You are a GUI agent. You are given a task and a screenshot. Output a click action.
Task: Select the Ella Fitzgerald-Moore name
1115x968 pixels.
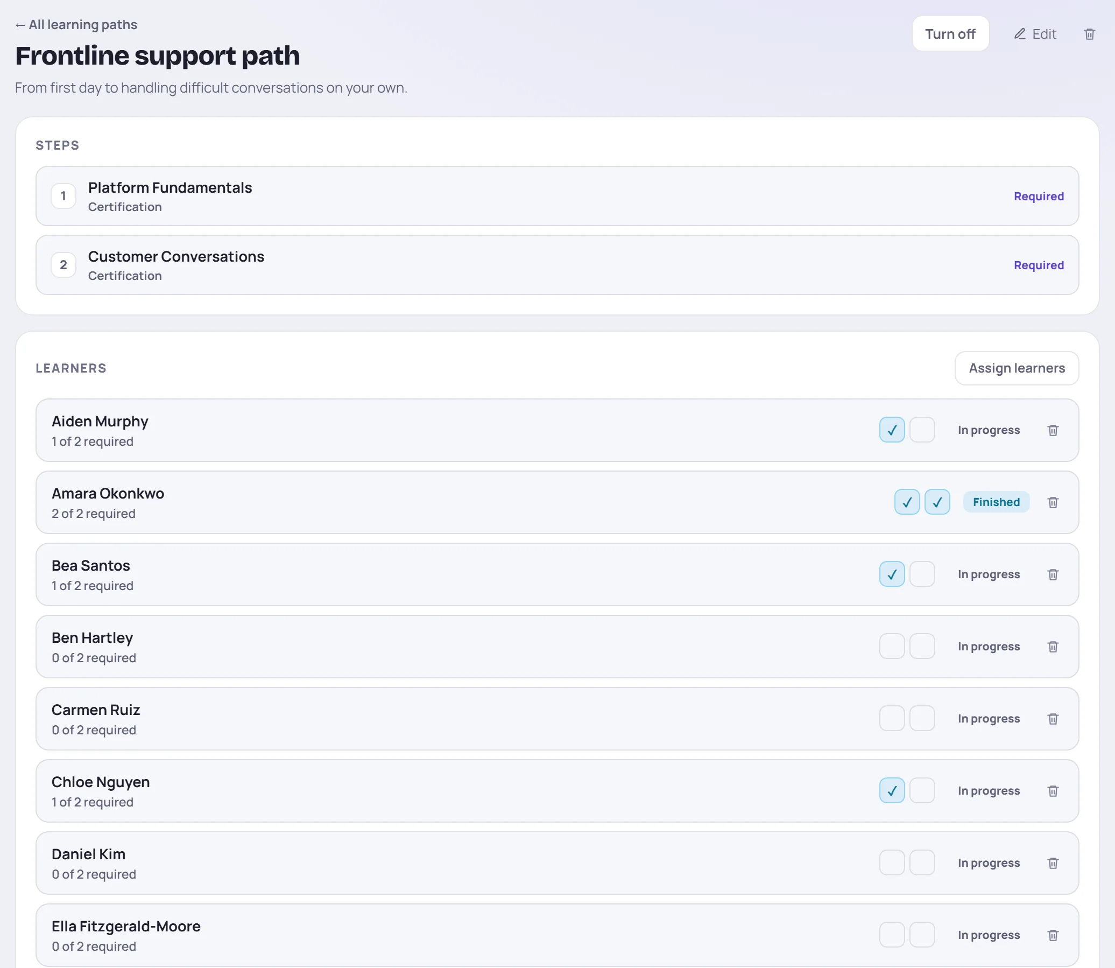pos(126,927)
